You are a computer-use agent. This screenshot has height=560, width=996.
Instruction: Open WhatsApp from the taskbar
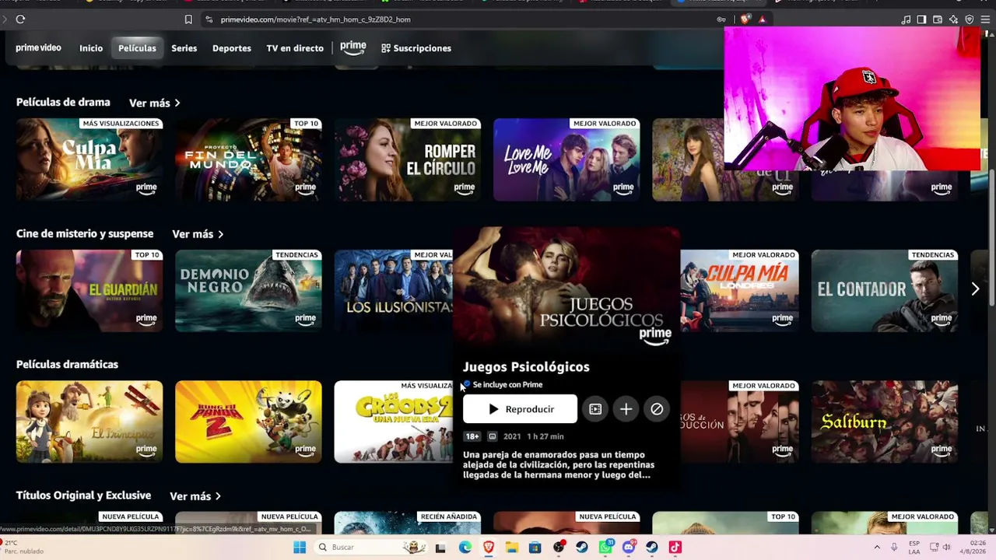click(605, 548)
